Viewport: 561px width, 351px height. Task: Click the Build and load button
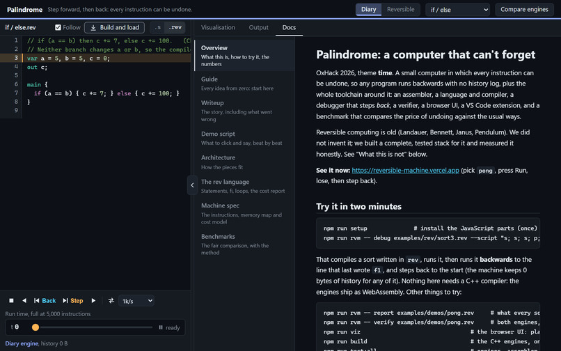pos(114,28)
